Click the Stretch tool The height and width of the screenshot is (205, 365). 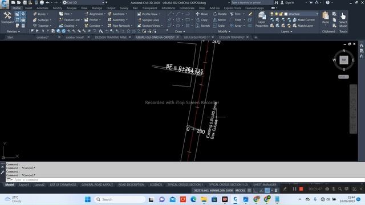click(x=202, y=26)
